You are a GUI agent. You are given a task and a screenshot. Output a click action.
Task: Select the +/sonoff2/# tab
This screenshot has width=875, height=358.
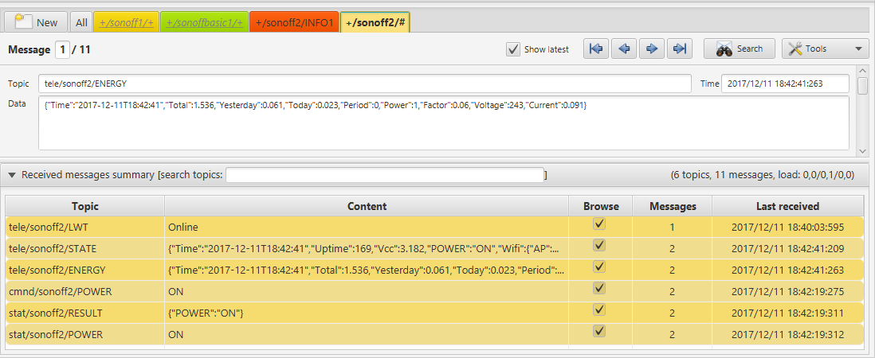coord(375,22)
